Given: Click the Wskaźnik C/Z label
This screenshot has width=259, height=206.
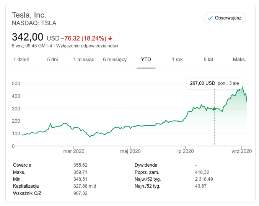Looking at the screenshot, I should tap(27, 193).
